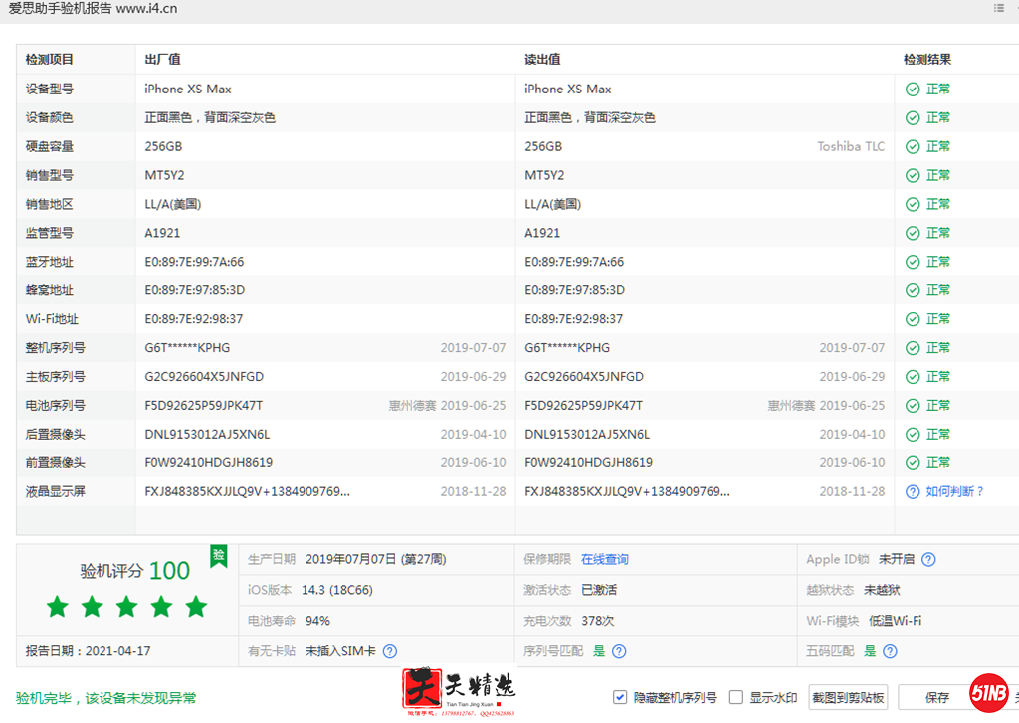Click green check icon for 设备型号
Image resolution: width=1019 pixels, height=723 pixels.
913,89
